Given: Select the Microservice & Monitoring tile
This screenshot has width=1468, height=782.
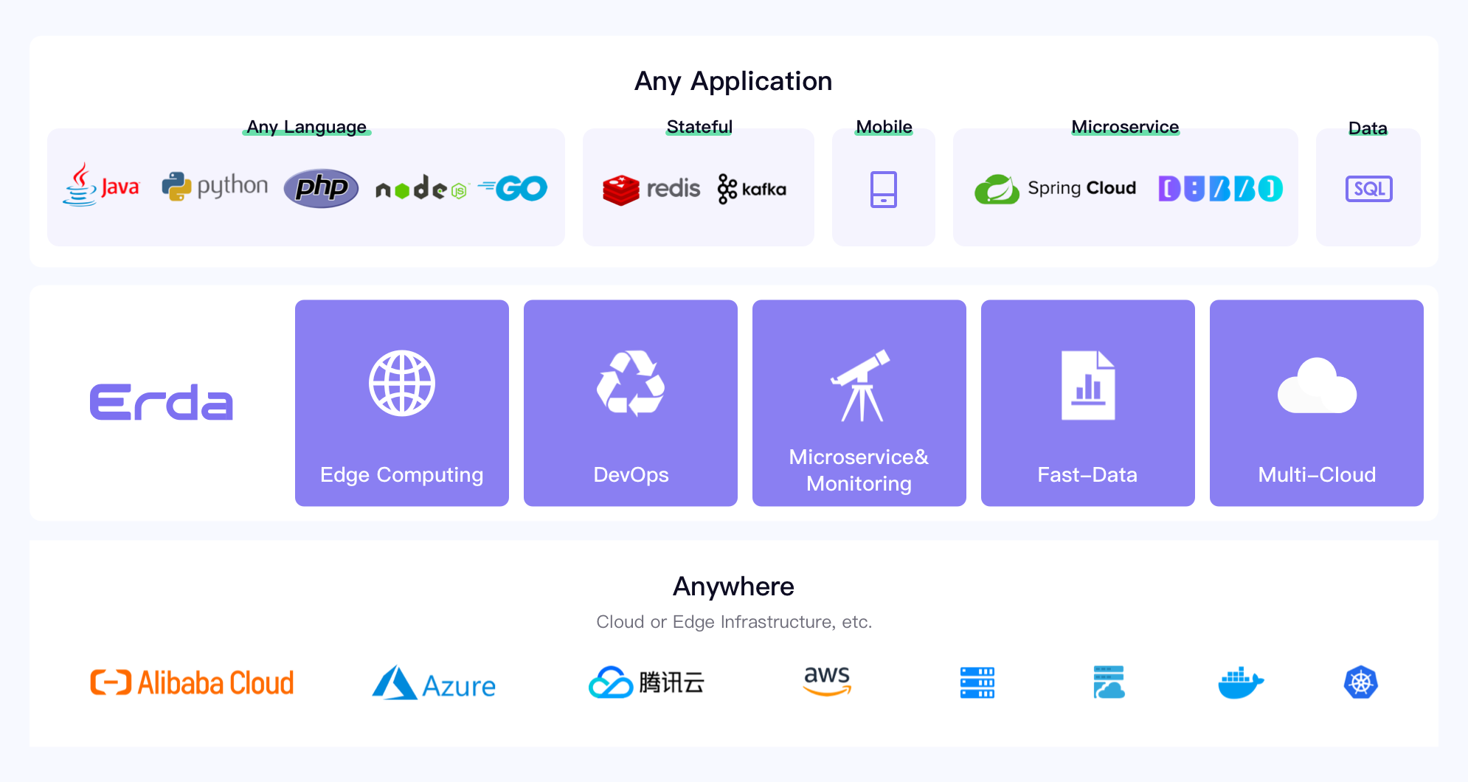Looking at the screenshot, I should pos(859,403).
